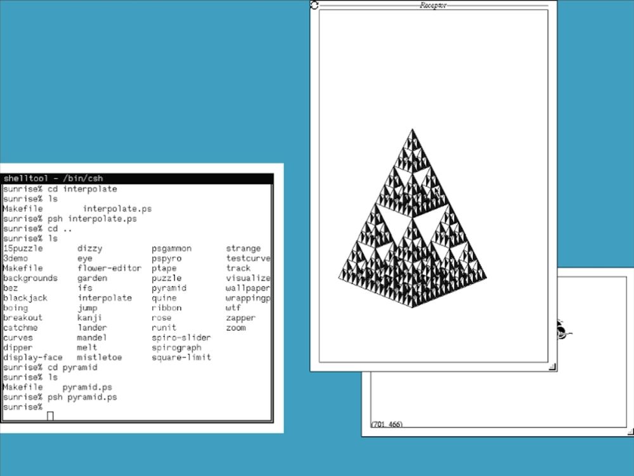Click 'boing' in the directory listing

point(15,308)
